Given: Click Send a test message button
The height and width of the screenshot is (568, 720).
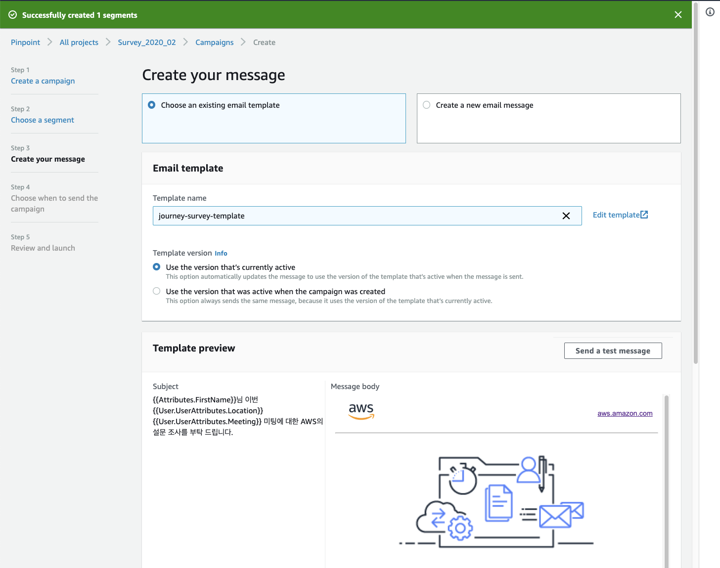Looking at the screenshot, I should (x=613, y=351).
